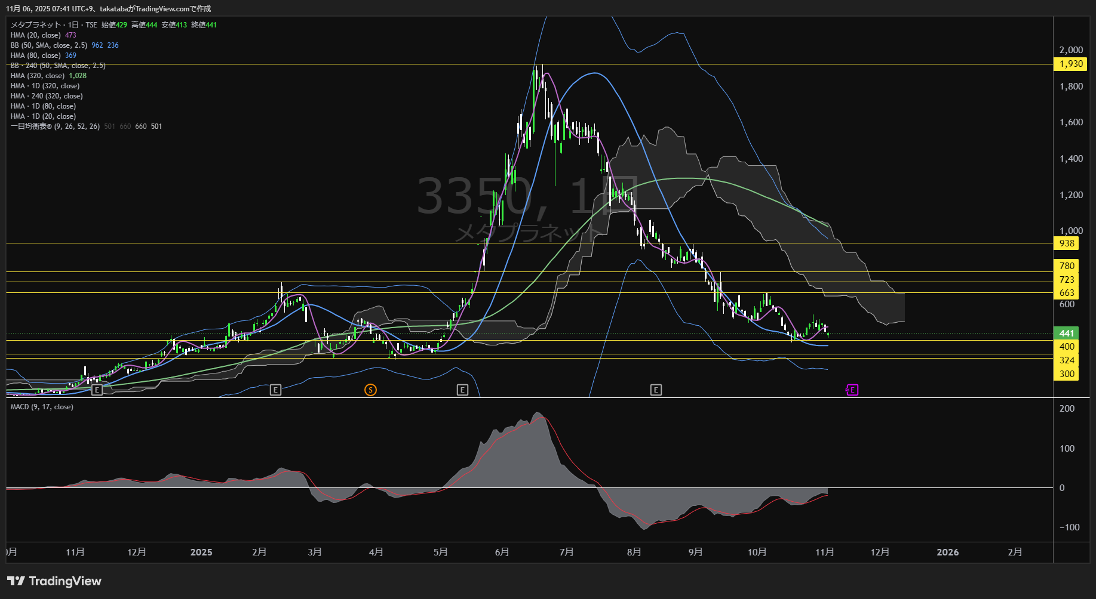Click the earnings marker near November 2024
This screenshot has height=599, width=1096.
97,390
